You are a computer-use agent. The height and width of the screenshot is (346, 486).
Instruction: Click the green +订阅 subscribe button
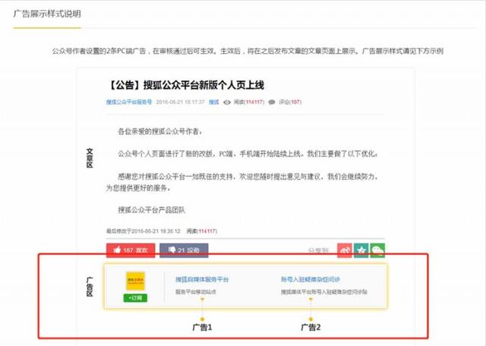(135, 298)
